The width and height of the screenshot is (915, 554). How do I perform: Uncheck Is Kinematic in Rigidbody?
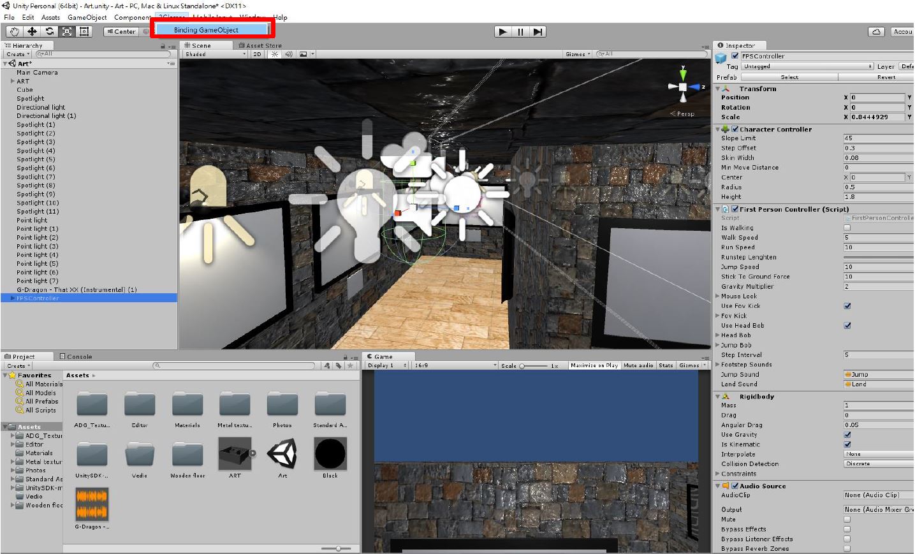tap(847, 444)
